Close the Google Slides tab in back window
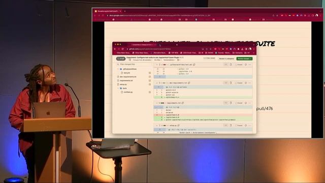The width and height of the screenshot is (325, 183). tap(120, 11)
